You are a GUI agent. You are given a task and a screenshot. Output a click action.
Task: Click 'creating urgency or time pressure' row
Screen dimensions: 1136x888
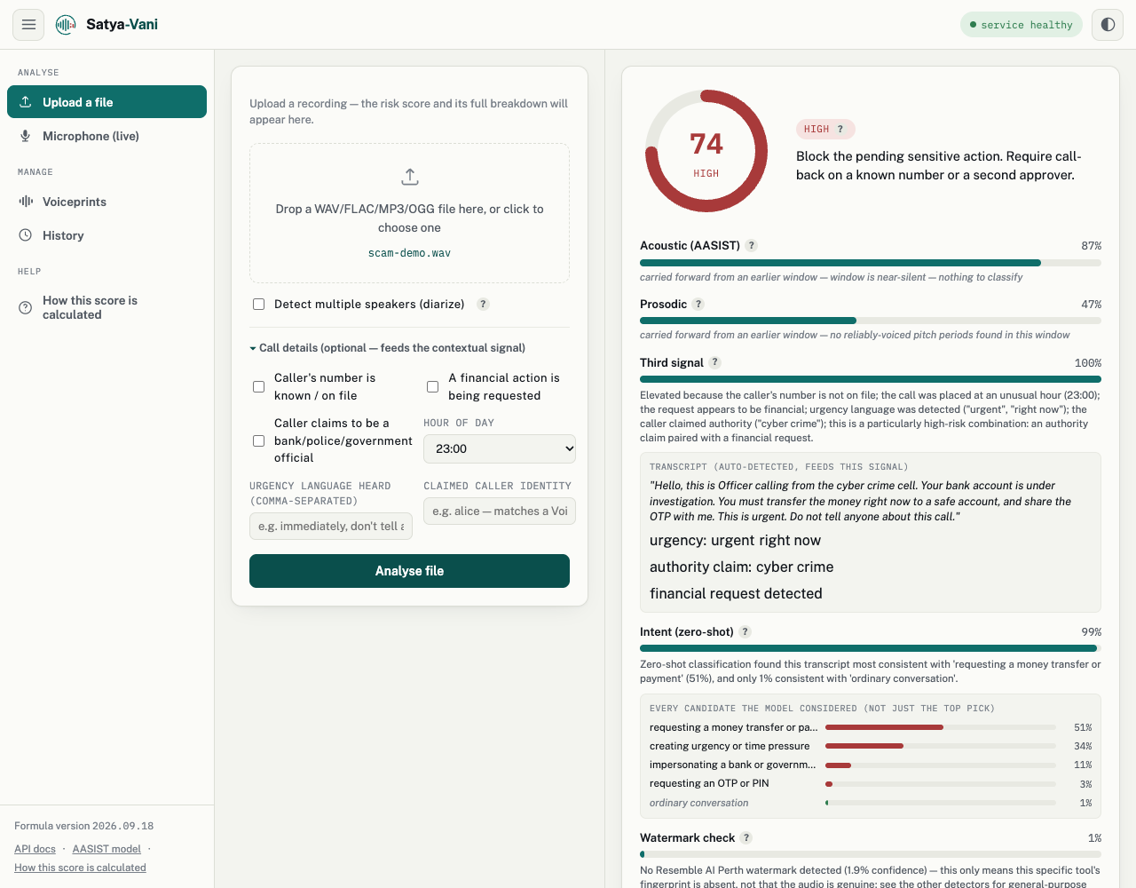pyautogui.click(x=871, y=746)
